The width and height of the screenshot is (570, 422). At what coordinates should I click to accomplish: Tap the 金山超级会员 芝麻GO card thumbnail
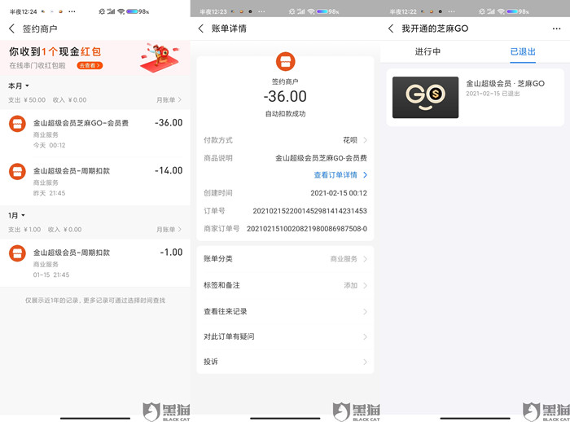tap(425, 97)
